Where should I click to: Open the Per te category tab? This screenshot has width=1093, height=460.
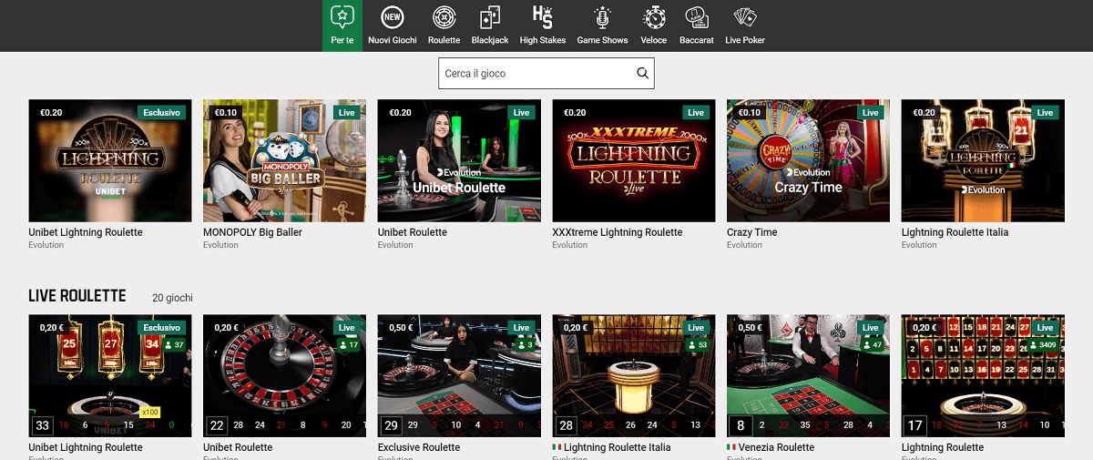(342, 26)
